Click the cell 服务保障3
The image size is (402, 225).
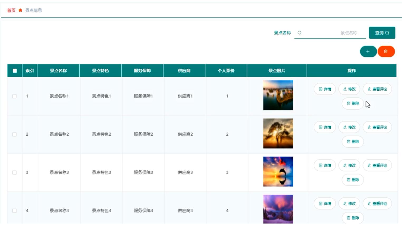click(143, 172)
